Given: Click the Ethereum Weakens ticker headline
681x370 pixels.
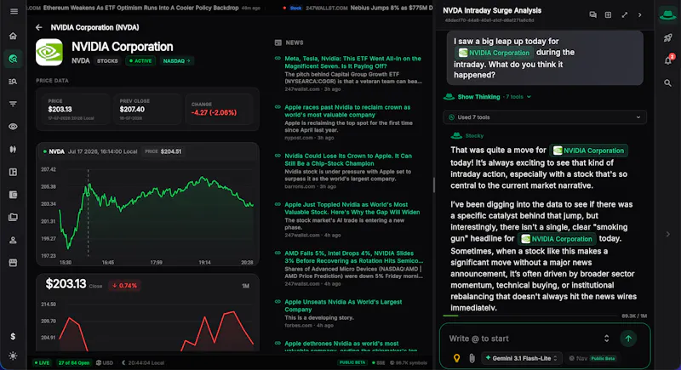Looking at the screenshot, I should pyautogui.click(x=140, y=8).
